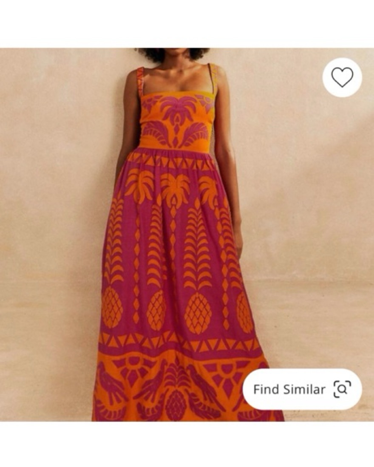Tap the heart icon to favorite dress

coord(342,77)
